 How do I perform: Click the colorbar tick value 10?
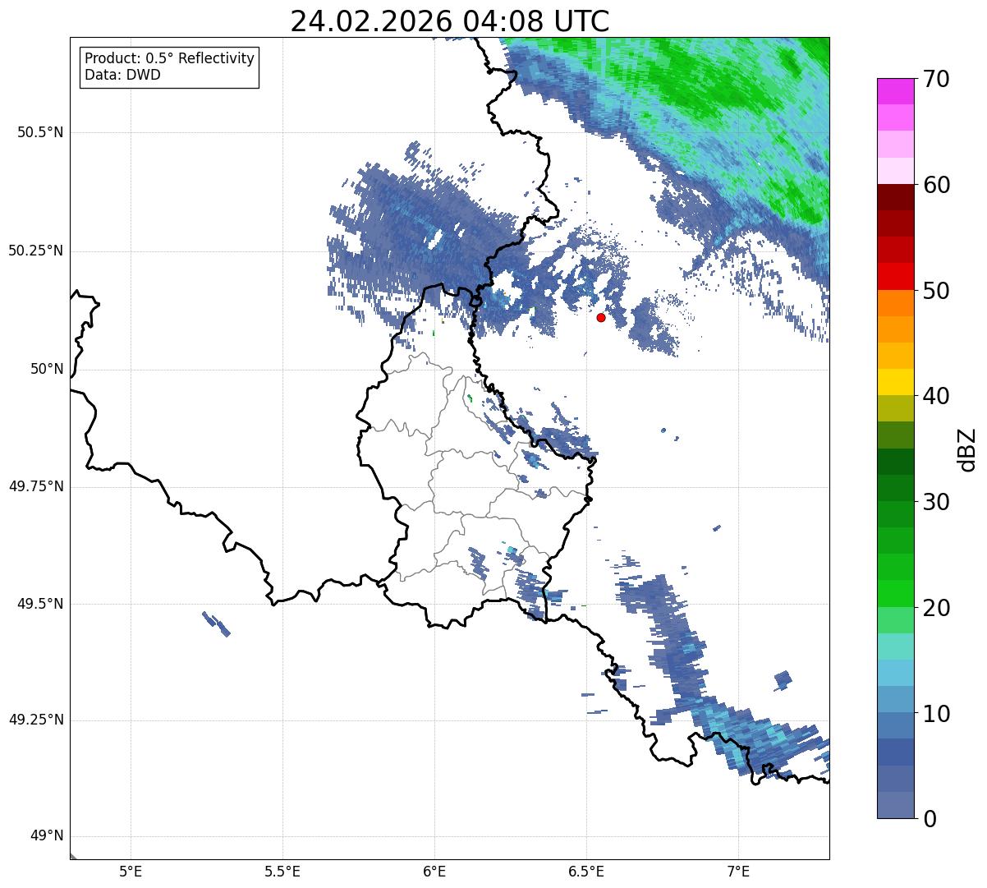pos(937,714)
